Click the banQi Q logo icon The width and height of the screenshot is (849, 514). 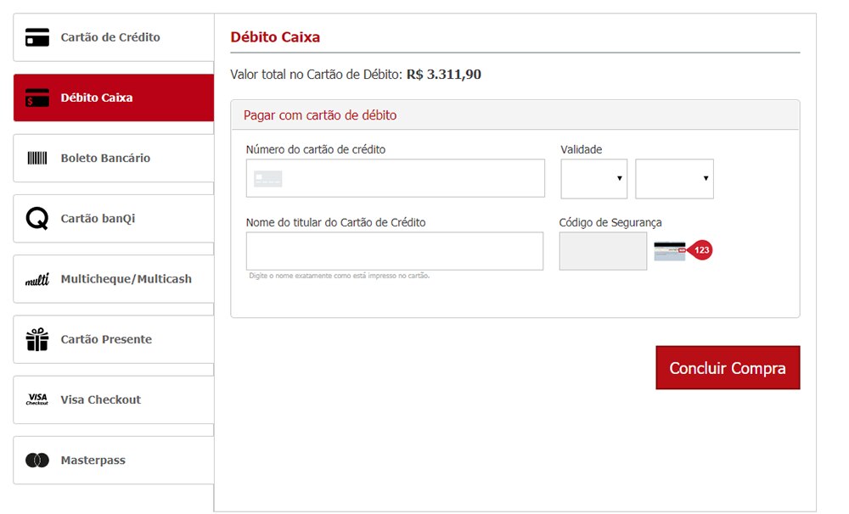pos(37,219)
